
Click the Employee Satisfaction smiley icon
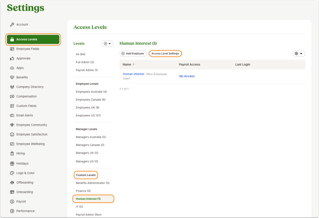12,135
